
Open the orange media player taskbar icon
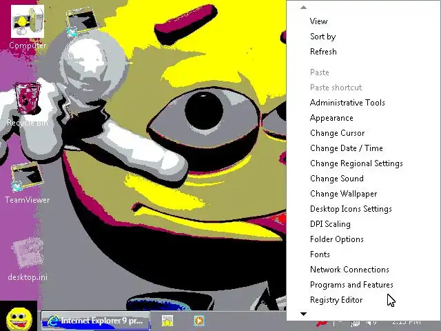pos(199,321)
